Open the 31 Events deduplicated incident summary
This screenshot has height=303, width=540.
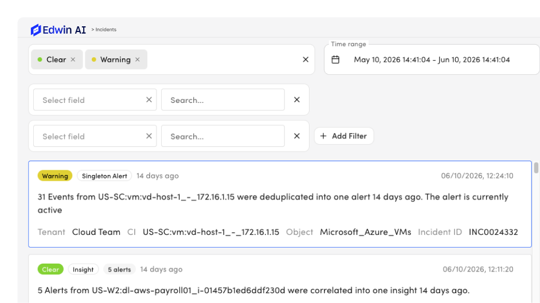pos(273,204)
